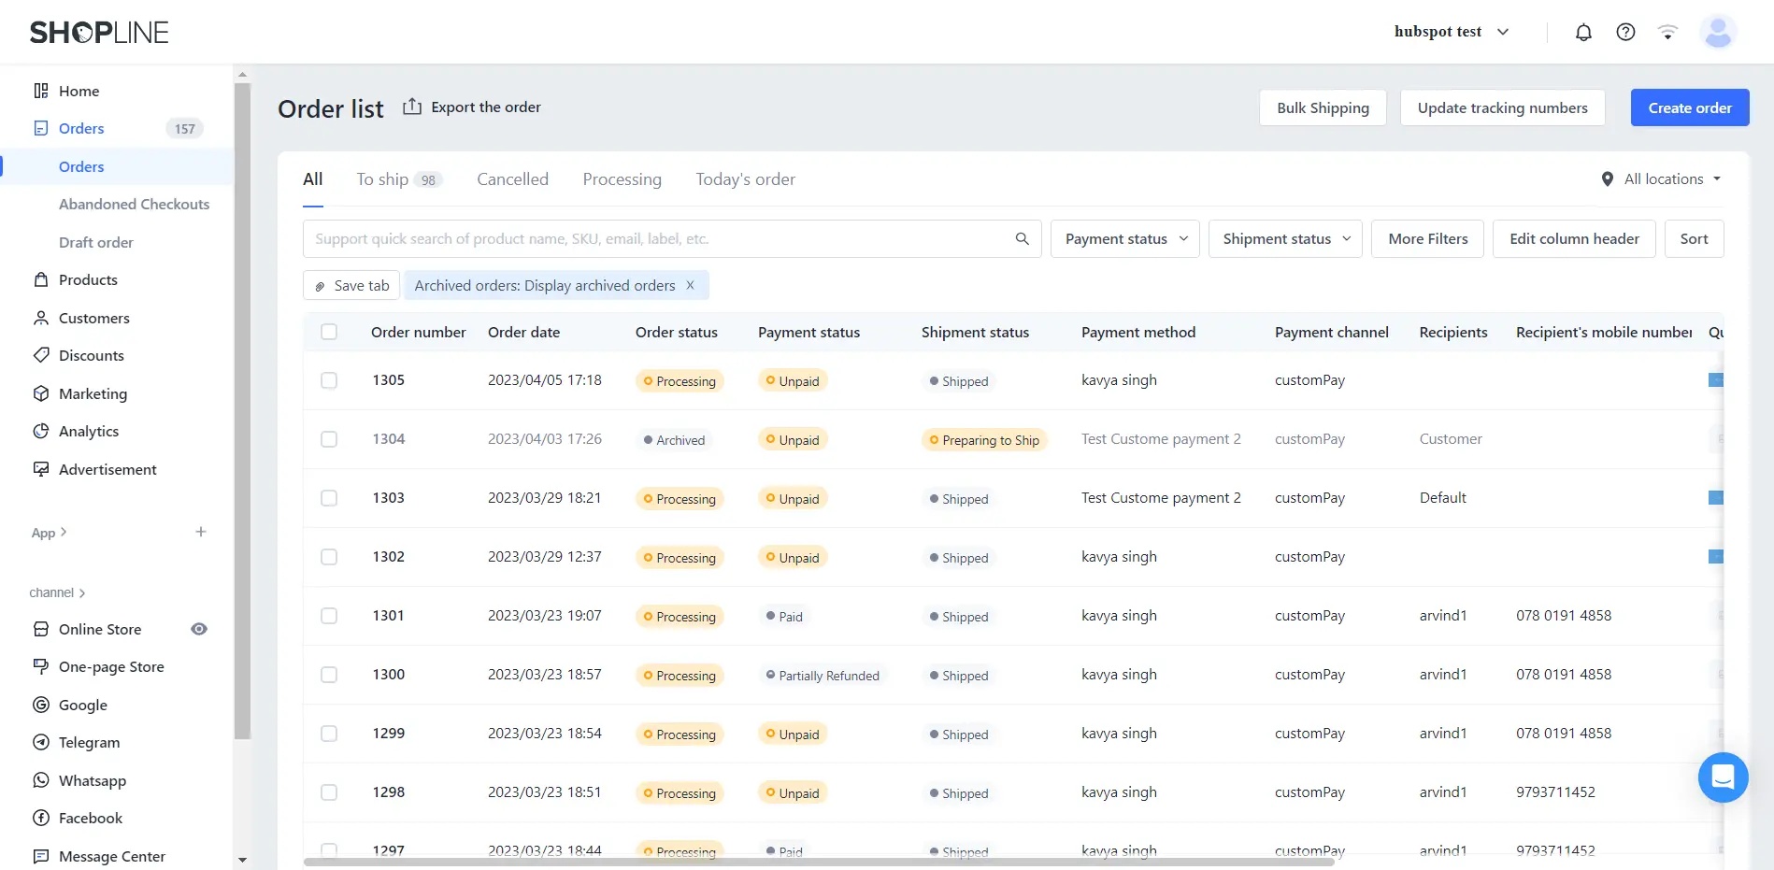Click the search magnifier icon
1774x870 pixels.
(1022, 238)
